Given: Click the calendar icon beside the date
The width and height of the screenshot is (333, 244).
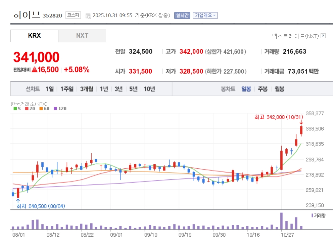Looking at the screenshot, I should [88, 15].
